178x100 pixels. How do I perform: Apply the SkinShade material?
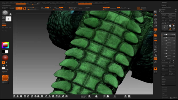pyautogui.click(x=108, y=96)
